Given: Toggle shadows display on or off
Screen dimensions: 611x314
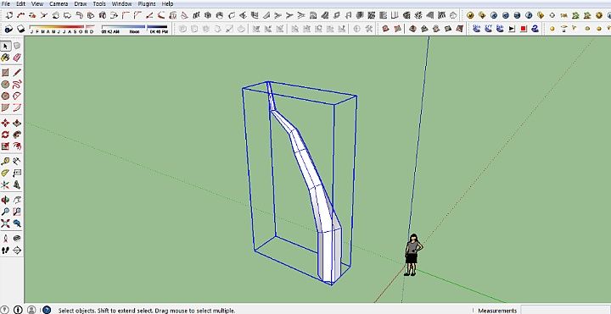Looking at the screenshot, I should point(20,29).
